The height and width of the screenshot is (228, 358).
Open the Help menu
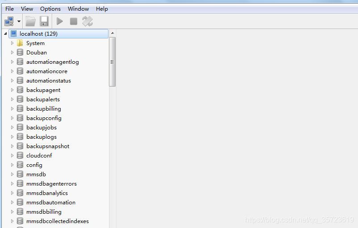102,9
